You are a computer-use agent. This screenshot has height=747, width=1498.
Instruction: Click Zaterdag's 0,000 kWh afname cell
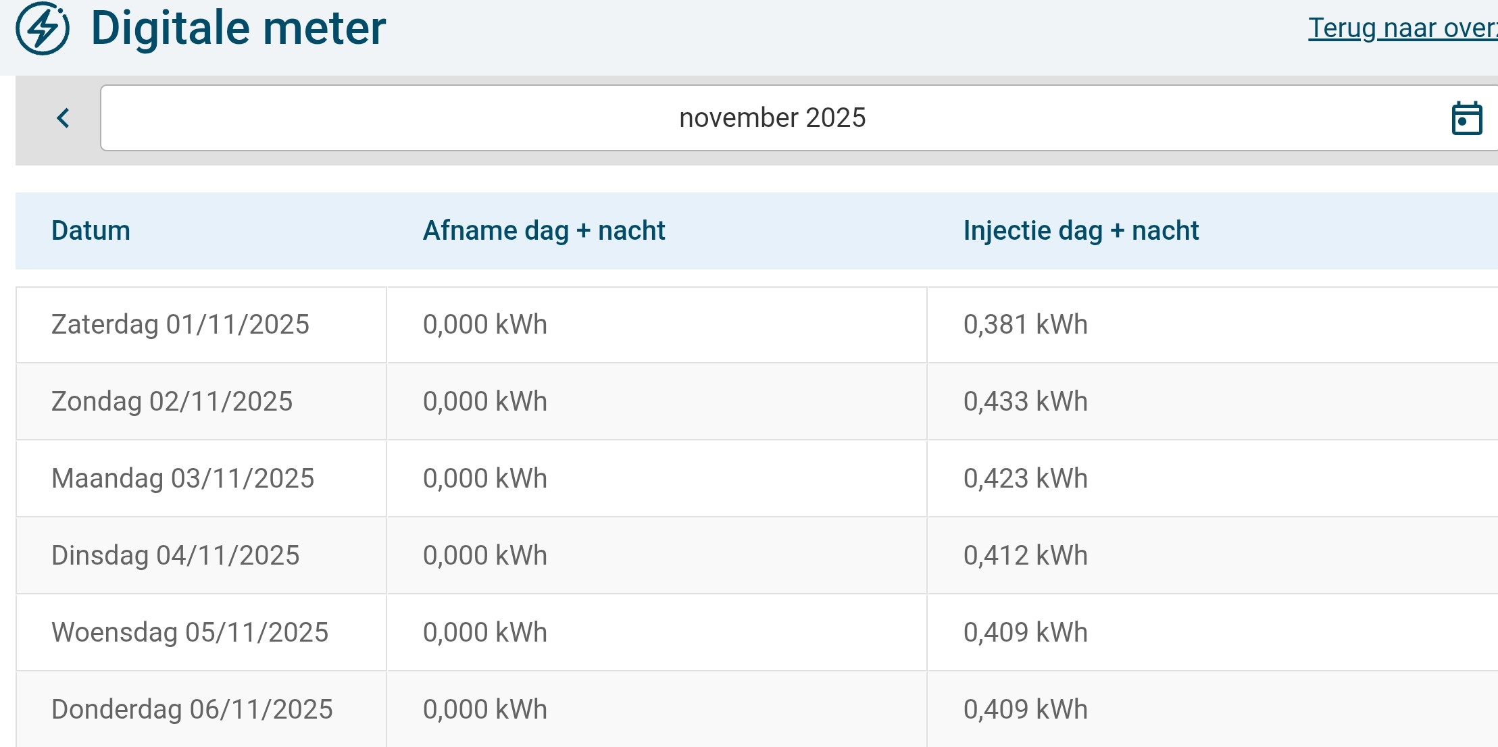pyautogui.click(x=484, y=325)
